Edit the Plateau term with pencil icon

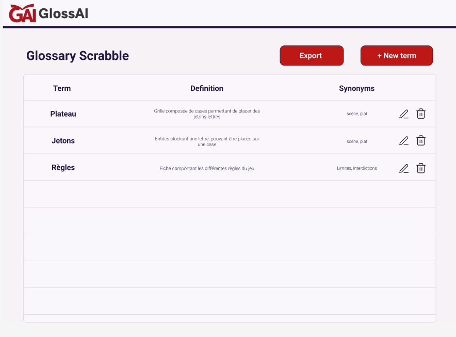click(x=404, y=114)
